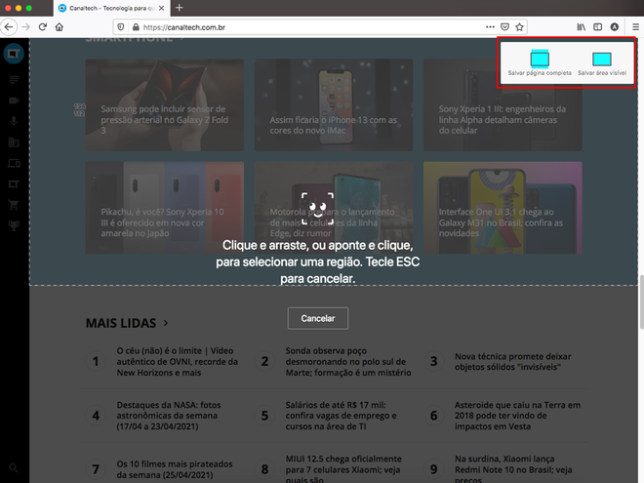This screenshot has height=483, width=644.
Task: Click the browser Back arrow button
Action: 9,27
